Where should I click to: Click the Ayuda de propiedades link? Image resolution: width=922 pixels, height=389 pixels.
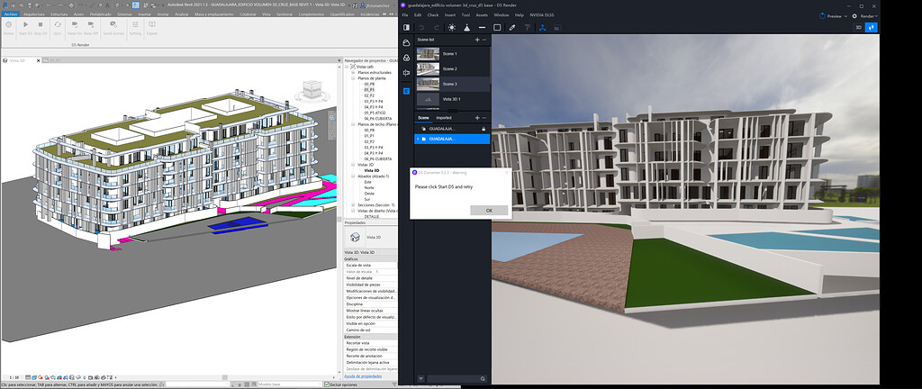pyautogui.click(x=365, y=375)
